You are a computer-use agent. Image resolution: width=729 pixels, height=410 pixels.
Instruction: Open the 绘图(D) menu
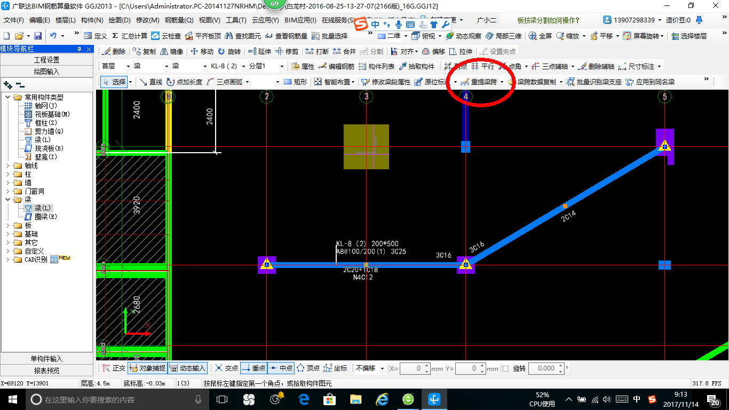120,20
